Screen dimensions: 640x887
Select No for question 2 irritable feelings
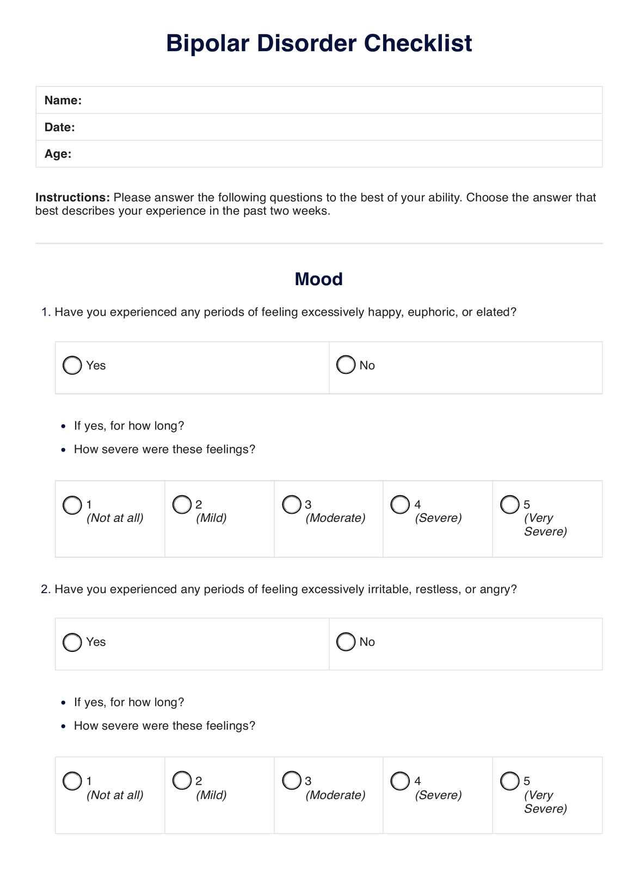(x=346, y=642)
